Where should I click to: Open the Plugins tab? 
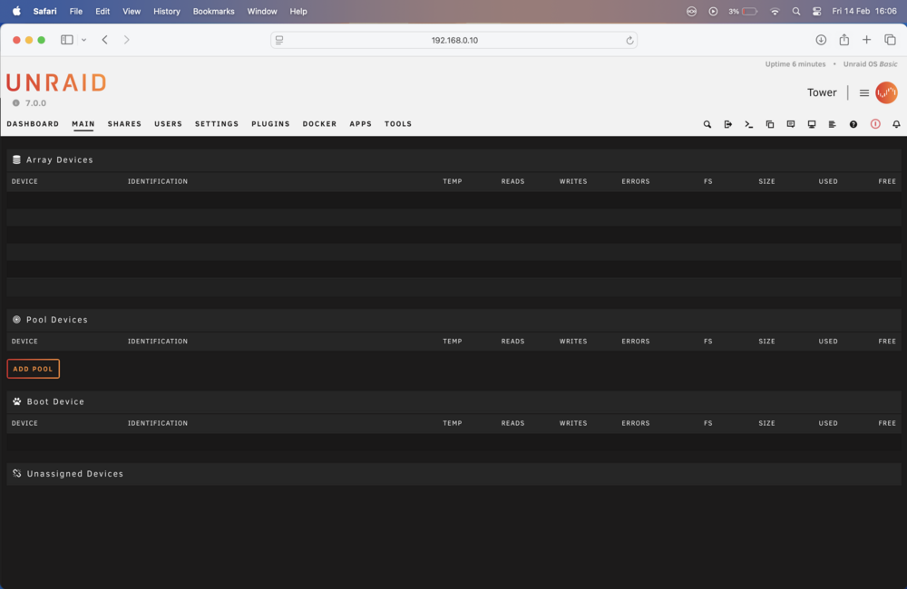(270, 124)
